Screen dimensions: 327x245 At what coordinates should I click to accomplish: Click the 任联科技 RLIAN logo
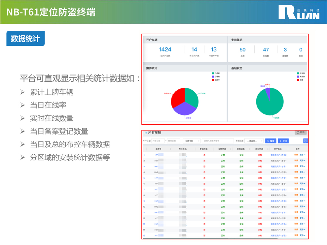click(x=299, y=12)
